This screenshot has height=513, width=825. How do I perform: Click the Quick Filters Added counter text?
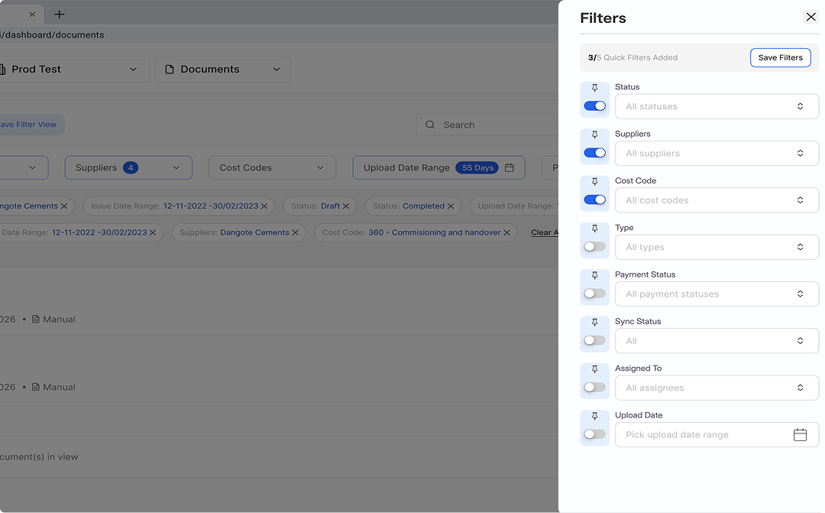coord(633,57)
